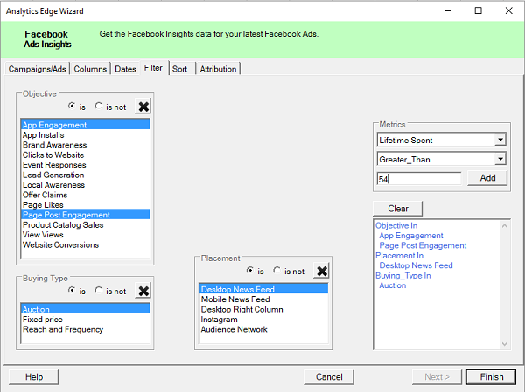525x392 pixels.
Task: Clear the Buying Type filter with X icon
Action: pos(143,291)
